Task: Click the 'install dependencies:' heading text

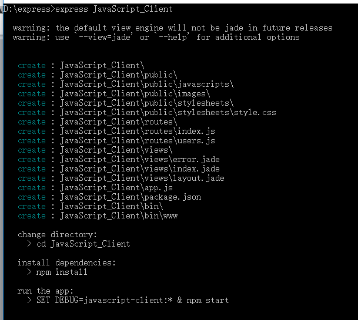Action: [66, 262]
